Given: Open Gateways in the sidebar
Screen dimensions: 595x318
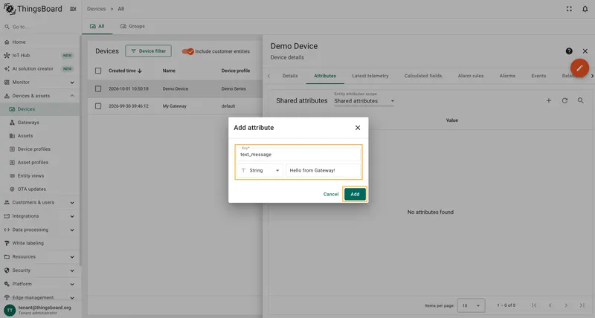Looking at the screenshot, I should (x=40, y=123).
